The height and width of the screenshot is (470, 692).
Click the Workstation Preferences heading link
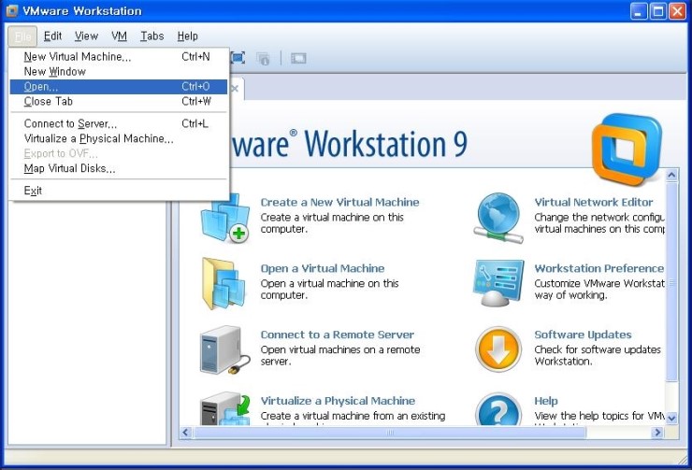pyautogui.click(x=598, y=268)
